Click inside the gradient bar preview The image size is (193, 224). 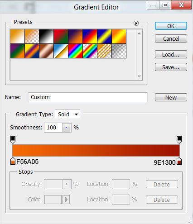click(x=96, y=150)
